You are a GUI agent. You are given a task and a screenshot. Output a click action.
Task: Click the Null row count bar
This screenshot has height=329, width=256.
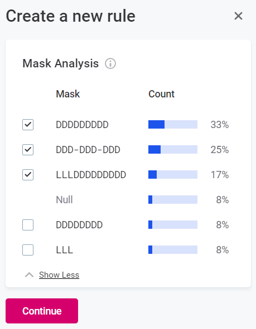coord(173,199)
